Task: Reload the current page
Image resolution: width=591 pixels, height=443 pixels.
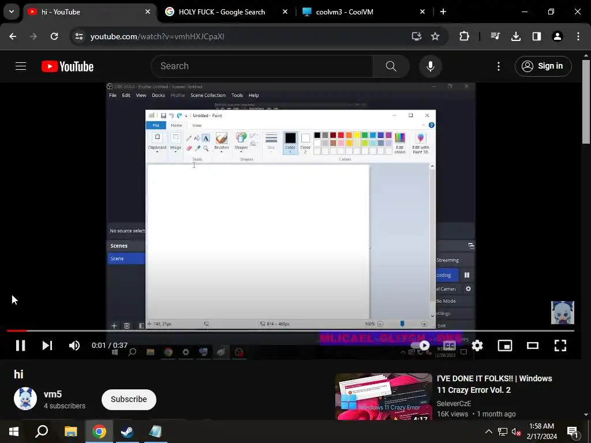Action: click(54, 36)
